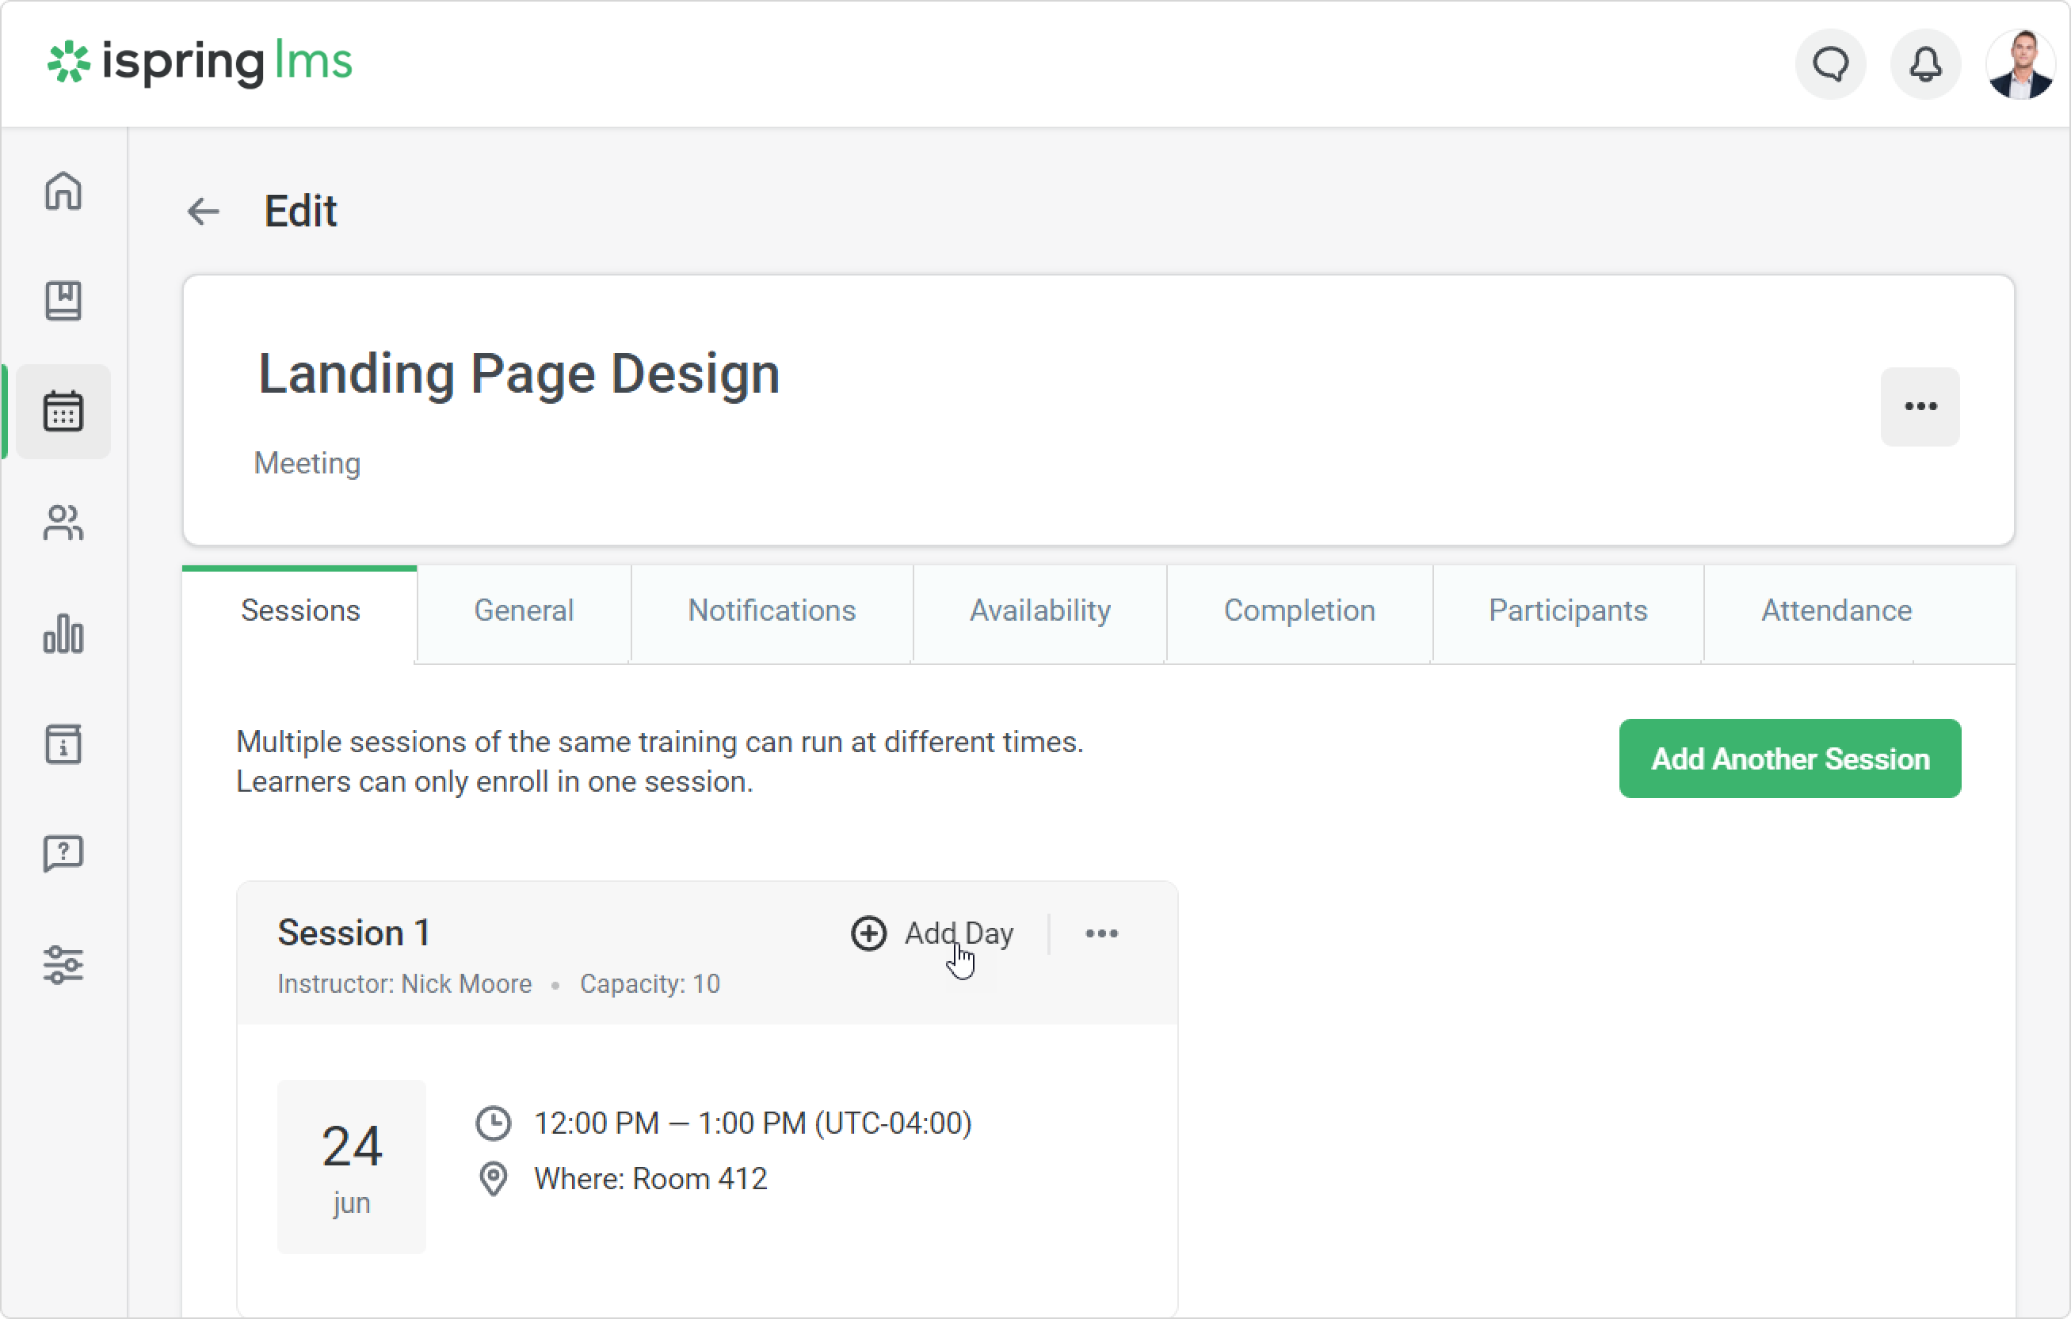This screenshot has height=1319, width=2071.
Task: Open the settings sliders icon in sidebar
Action: [x=63, y=964]
